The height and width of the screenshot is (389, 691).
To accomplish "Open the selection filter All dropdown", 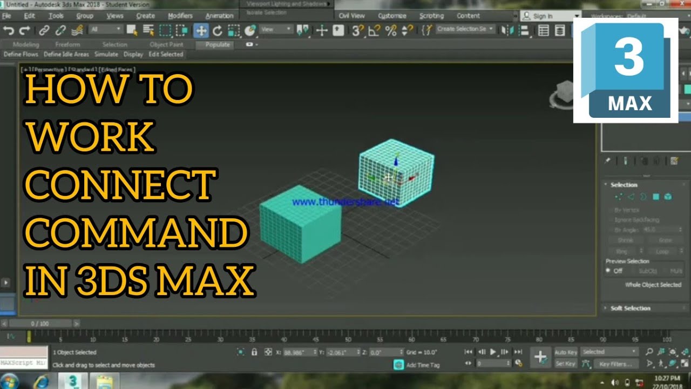I will click(x=106, y=30).
